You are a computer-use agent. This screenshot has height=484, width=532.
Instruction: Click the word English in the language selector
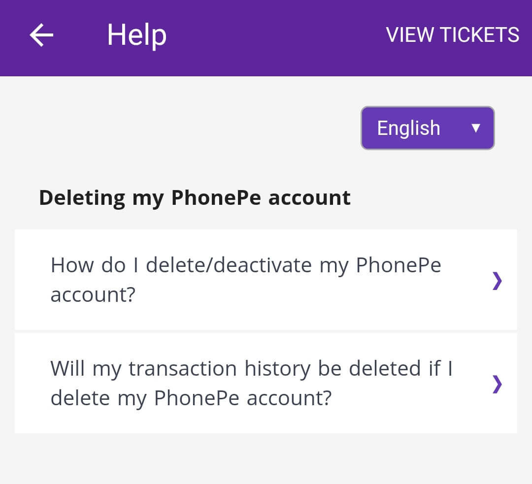(408, 129)
